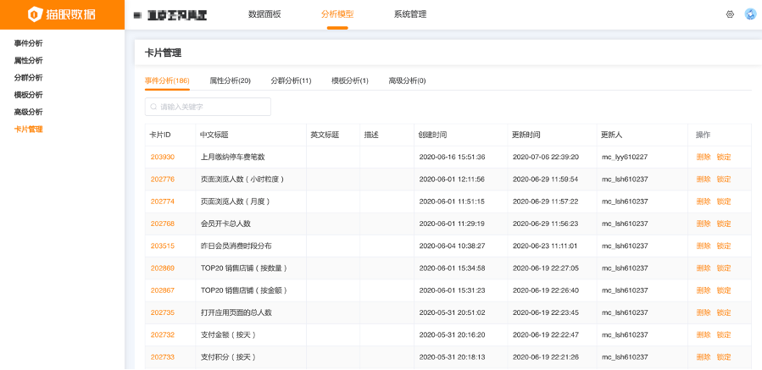
Task: Click the 卡片ID column header
Action: tap(160, 135)
